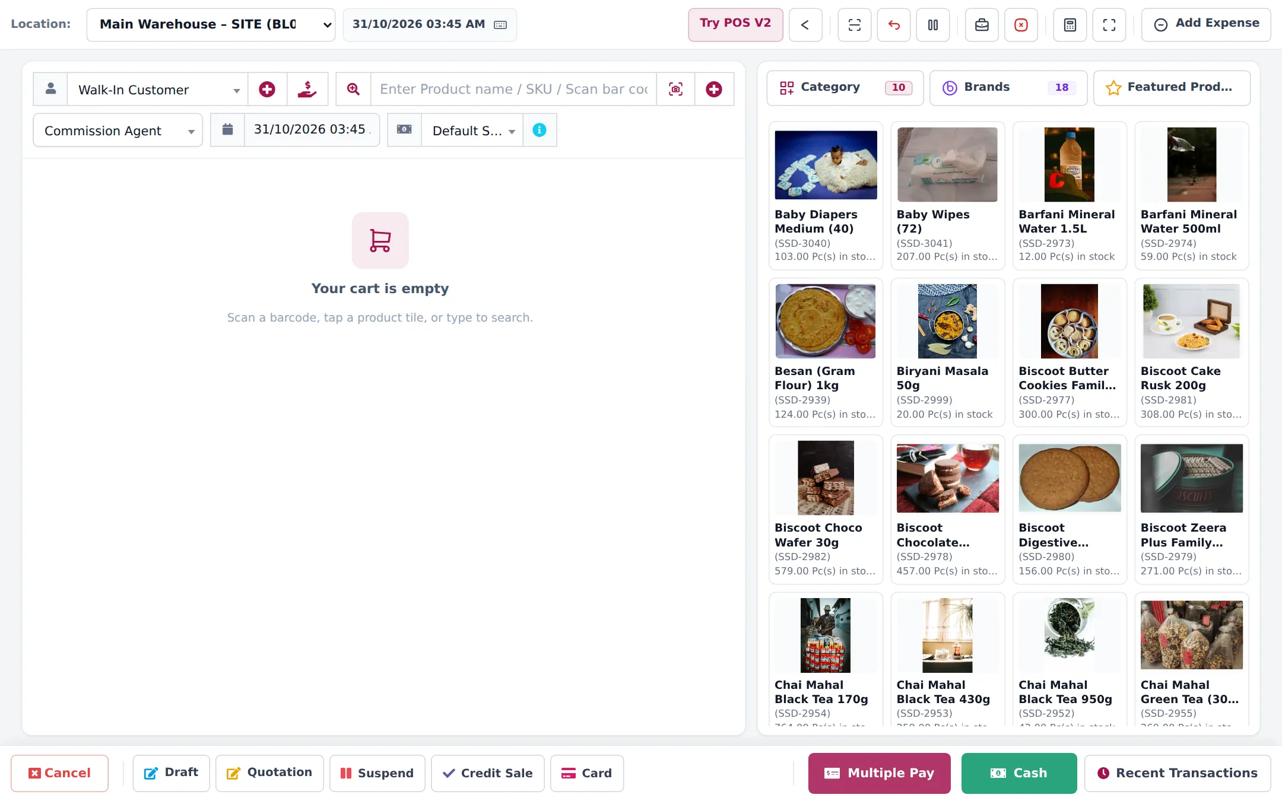Add new product with plus icon

pyautogui.click(x=714, y=90)
